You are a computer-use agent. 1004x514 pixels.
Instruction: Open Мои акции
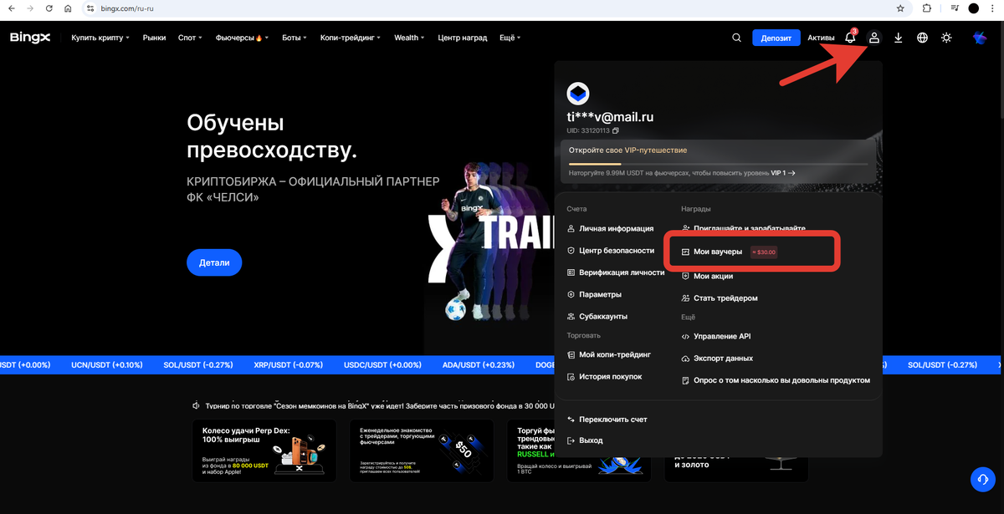click(x=708, y=276)
